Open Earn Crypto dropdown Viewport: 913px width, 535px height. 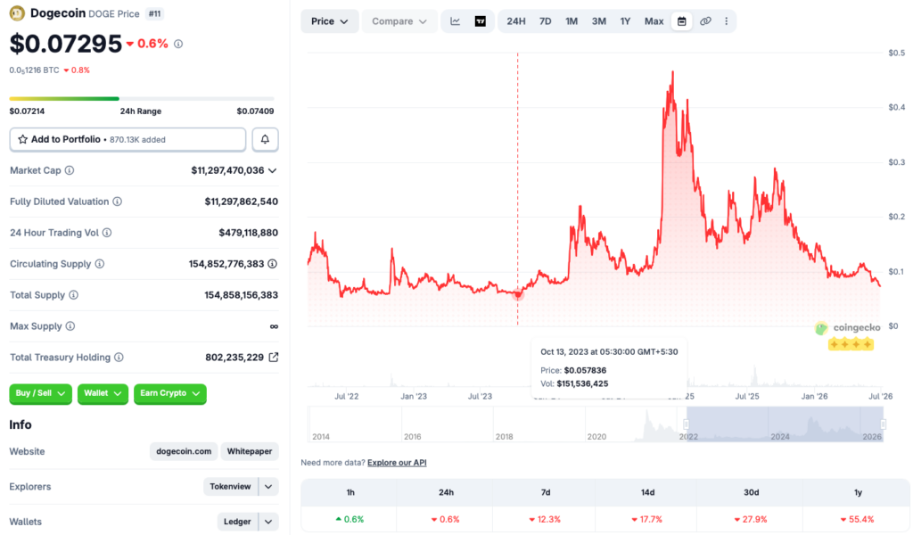click(x=170, y=393)
